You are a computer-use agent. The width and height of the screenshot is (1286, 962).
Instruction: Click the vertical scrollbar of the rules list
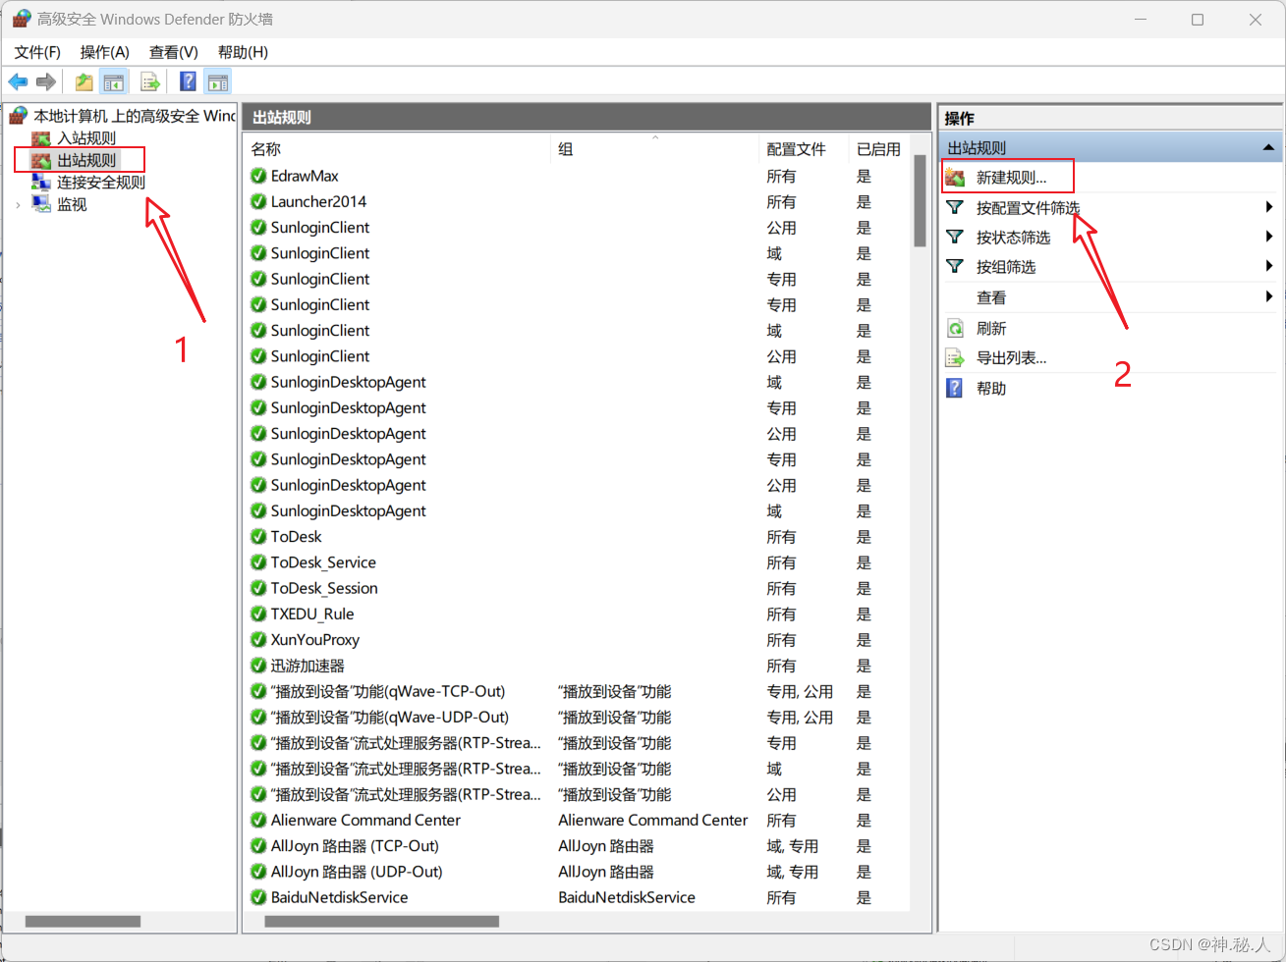921,201
